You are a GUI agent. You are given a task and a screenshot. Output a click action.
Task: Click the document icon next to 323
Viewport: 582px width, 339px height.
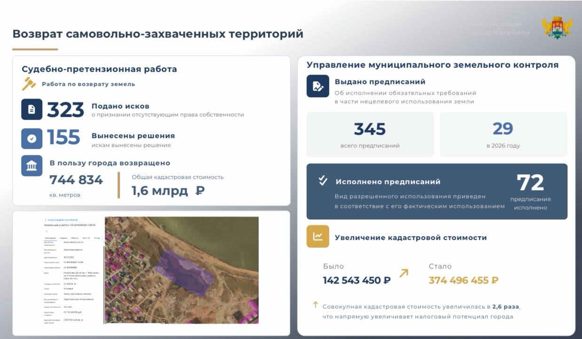[31, 109]
